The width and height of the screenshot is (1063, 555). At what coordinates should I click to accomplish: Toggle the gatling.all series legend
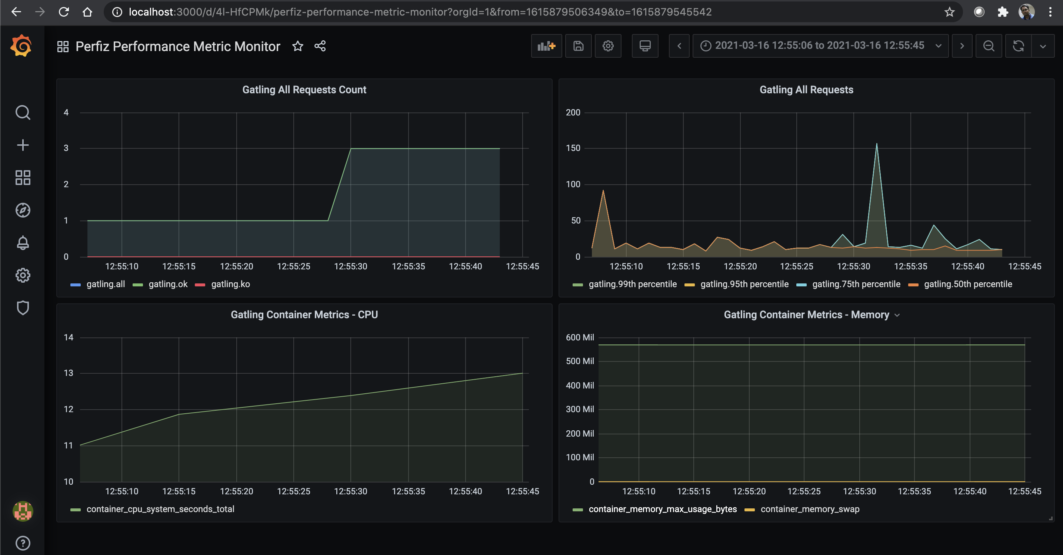coord(105,284)
